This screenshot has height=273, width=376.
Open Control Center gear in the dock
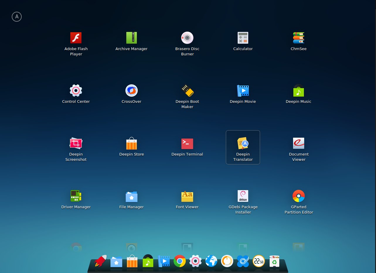[195, 261]
